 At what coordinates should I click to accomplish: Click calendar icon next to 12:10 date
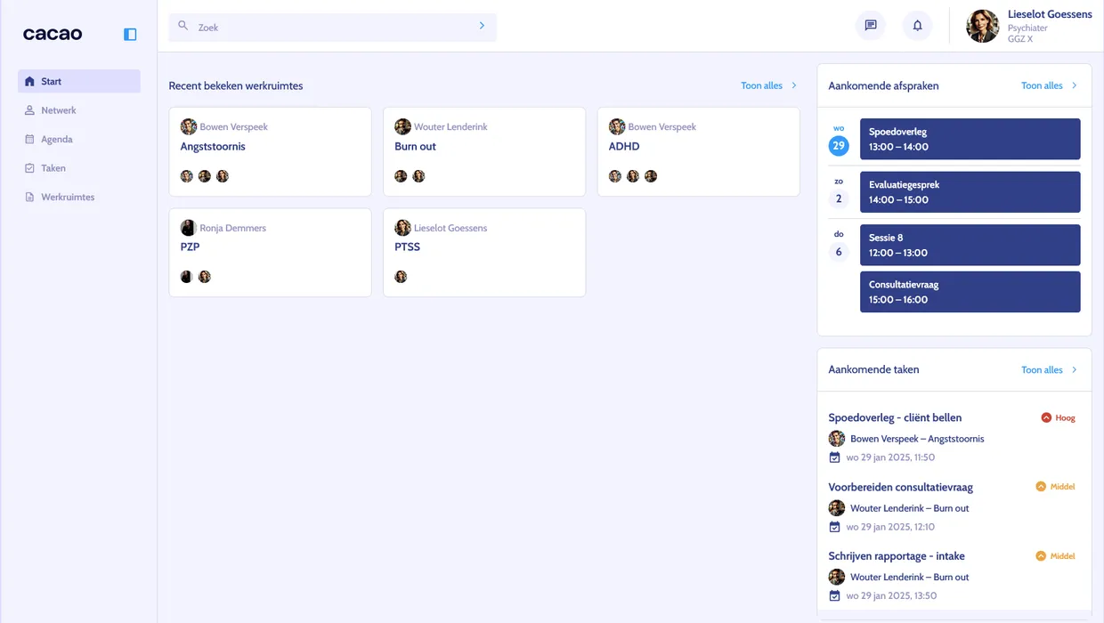(834, 527)
